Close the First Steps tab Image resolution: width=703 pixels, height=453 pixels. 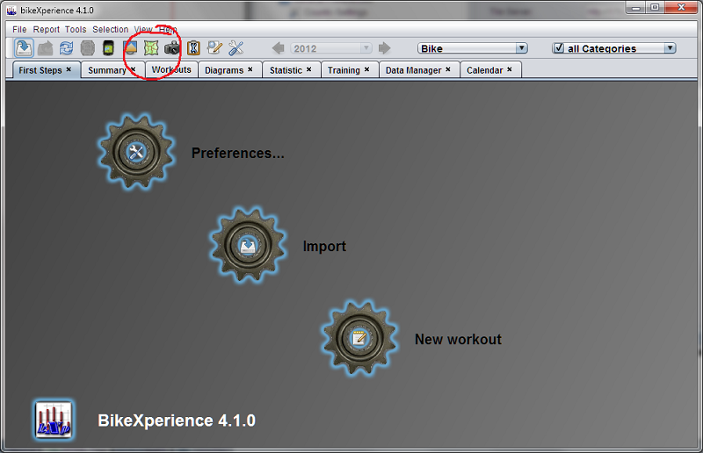69,69
